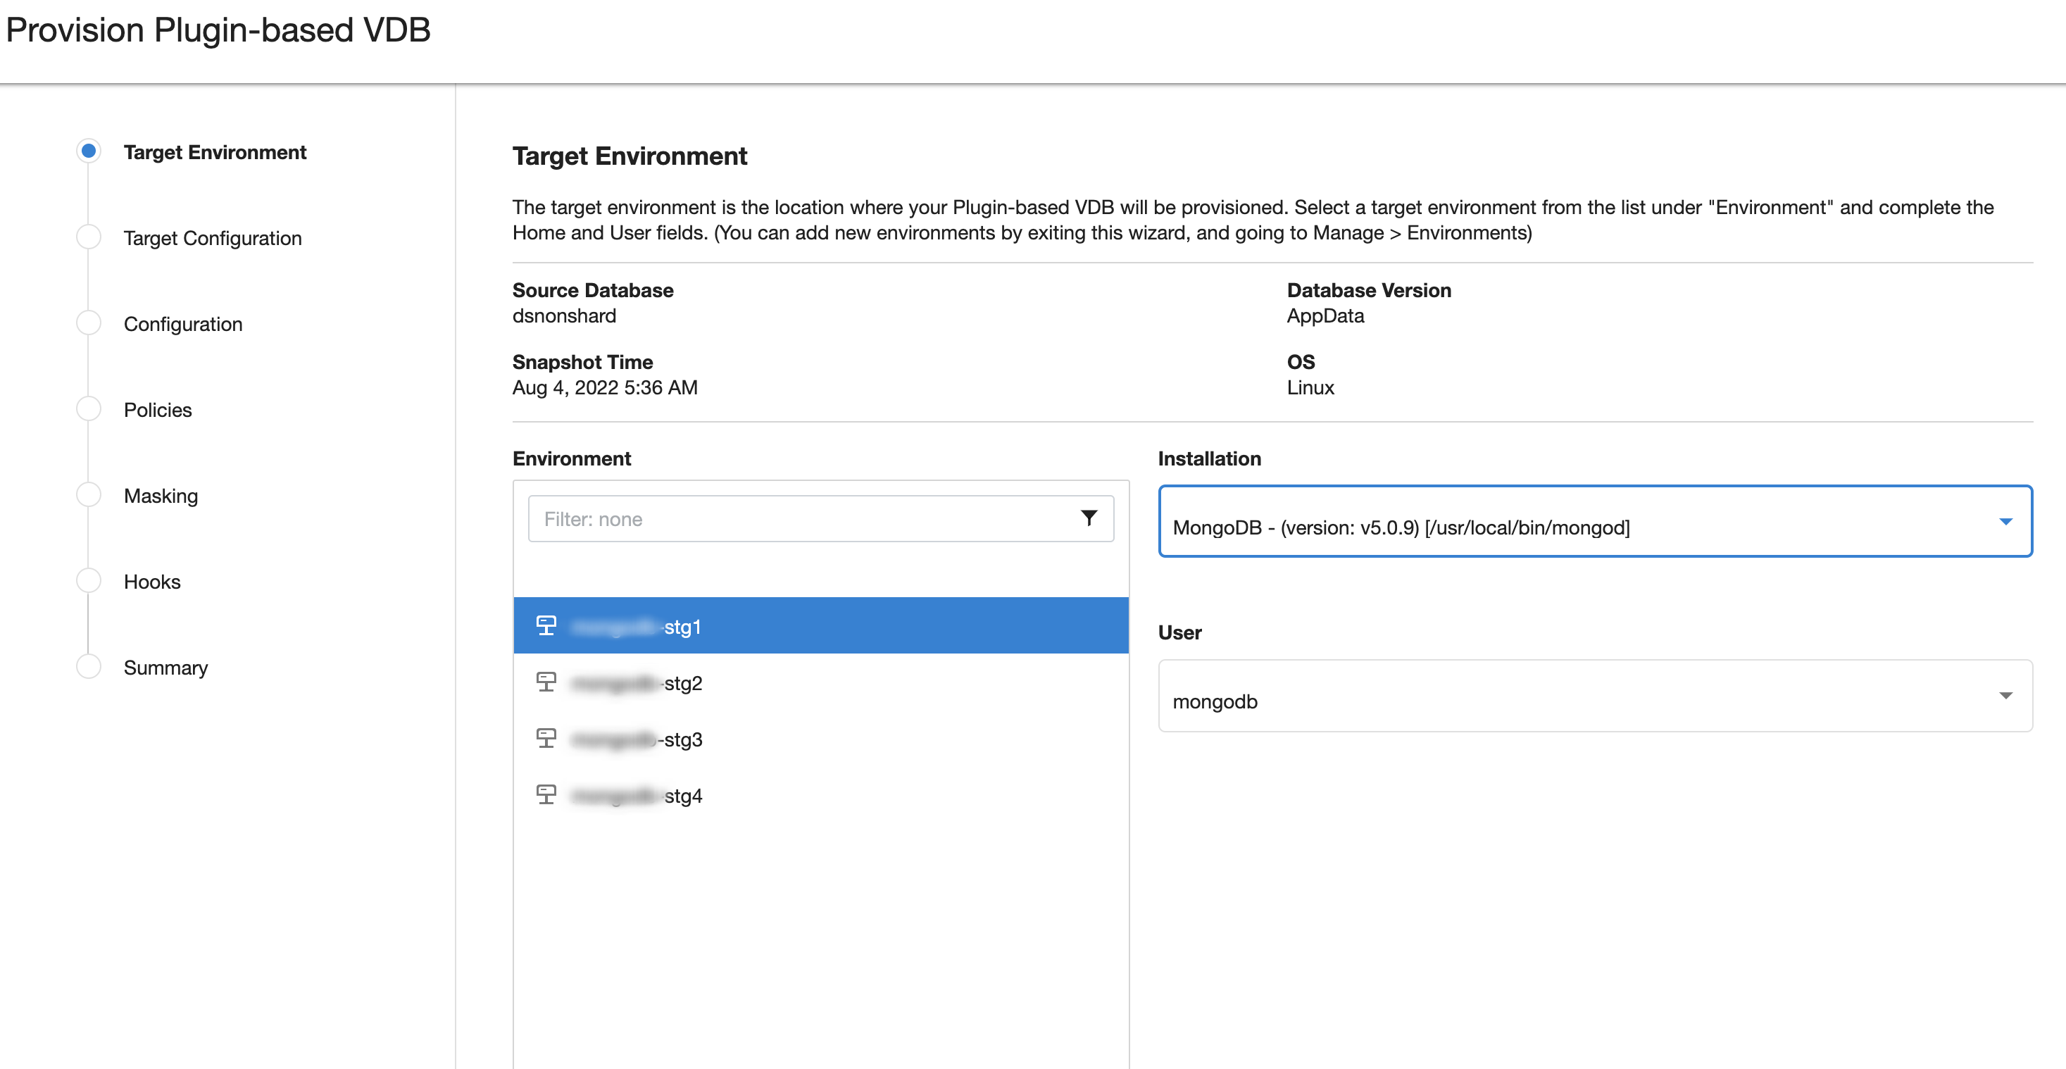Select the stg2 environment row
Viewport: 2066px width, 1069px height.
pyautogui.click(x=821, y=682)
